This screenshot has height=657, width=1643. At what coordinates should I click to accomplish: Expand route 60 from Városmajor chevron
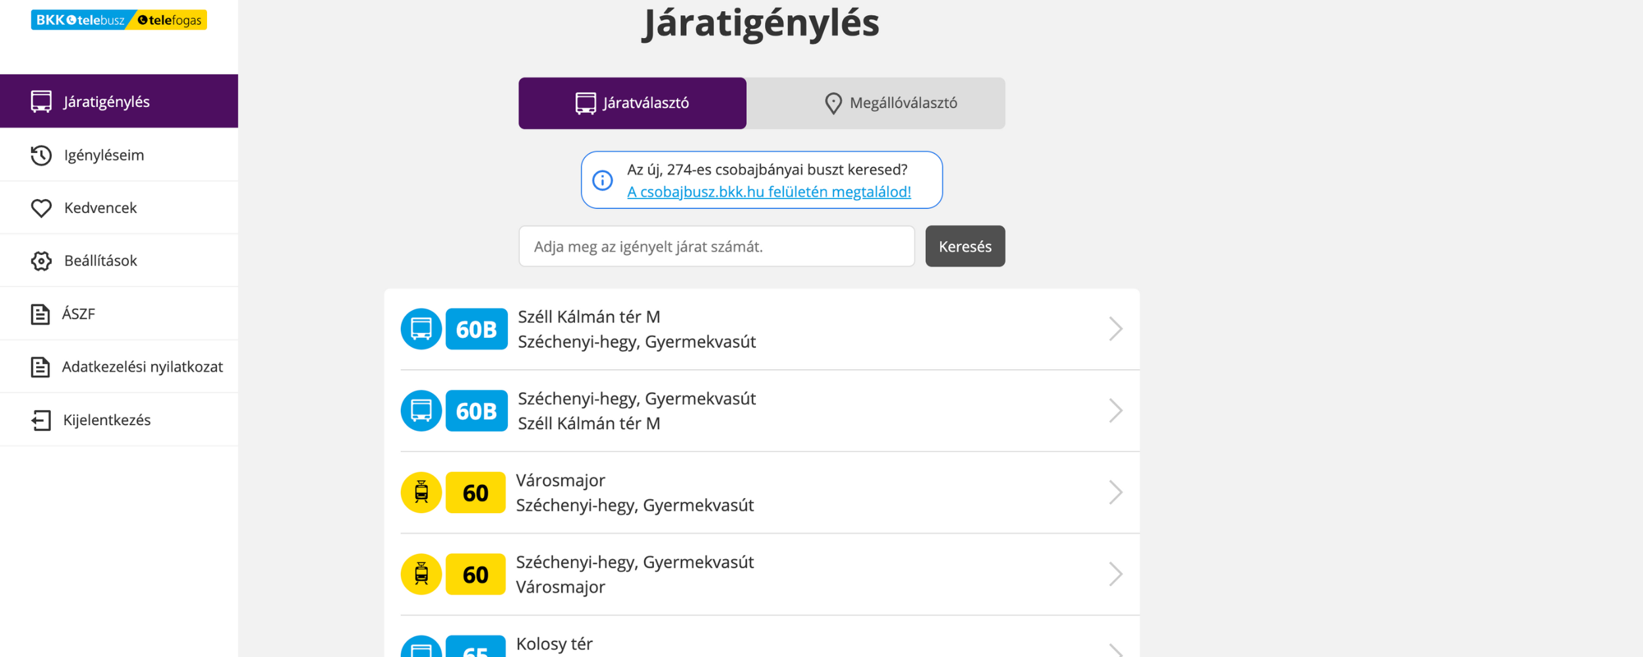coord(1115,492)
